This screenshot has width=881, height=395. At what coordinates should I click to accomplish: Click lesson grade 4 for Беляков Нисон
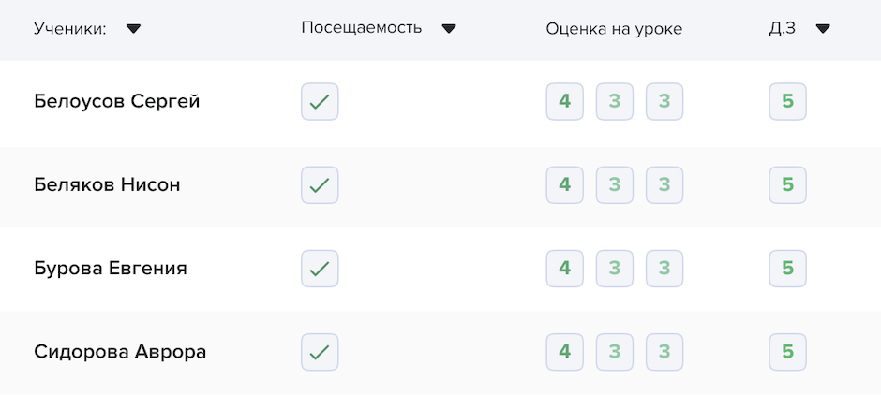point(564,185)
